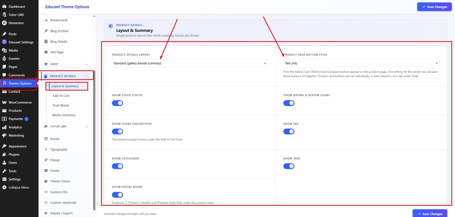Click the Marketing megaphone icon
Viewport: 455px width, 217px height.
pos(4,136)
